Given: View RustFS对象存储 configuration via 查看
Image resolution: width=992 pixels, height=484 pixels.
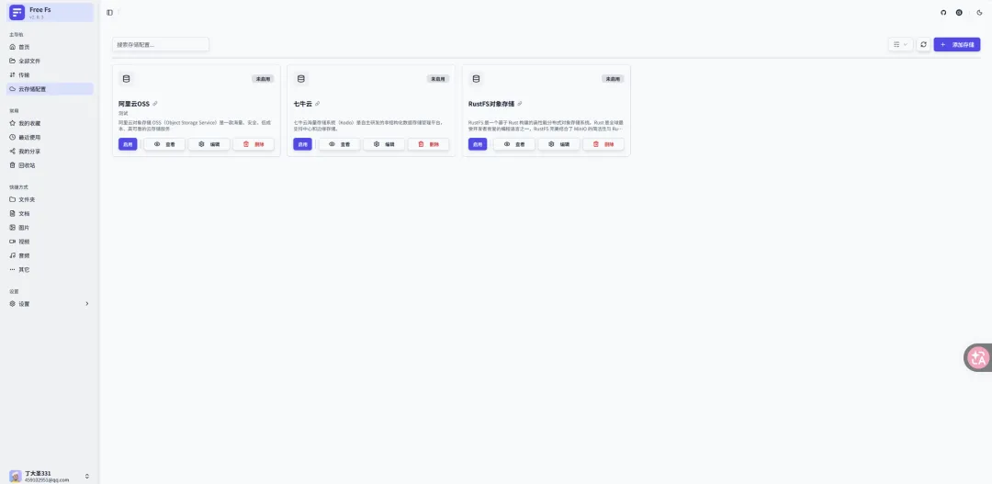Looking at the screenshot, I should tap(514, 144).
